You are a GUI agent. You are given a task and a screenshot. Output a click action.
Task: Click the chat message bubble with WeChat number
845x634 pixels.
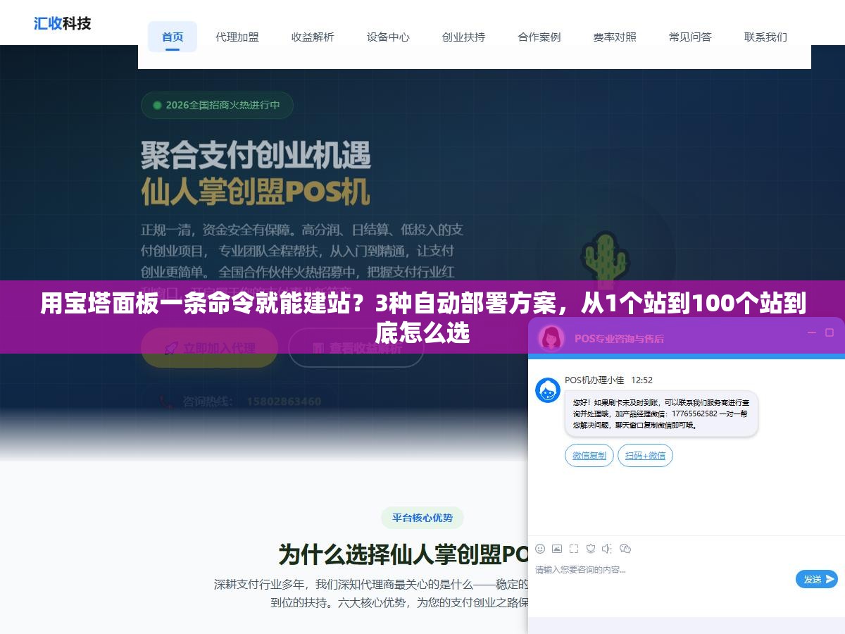(661, 414)
